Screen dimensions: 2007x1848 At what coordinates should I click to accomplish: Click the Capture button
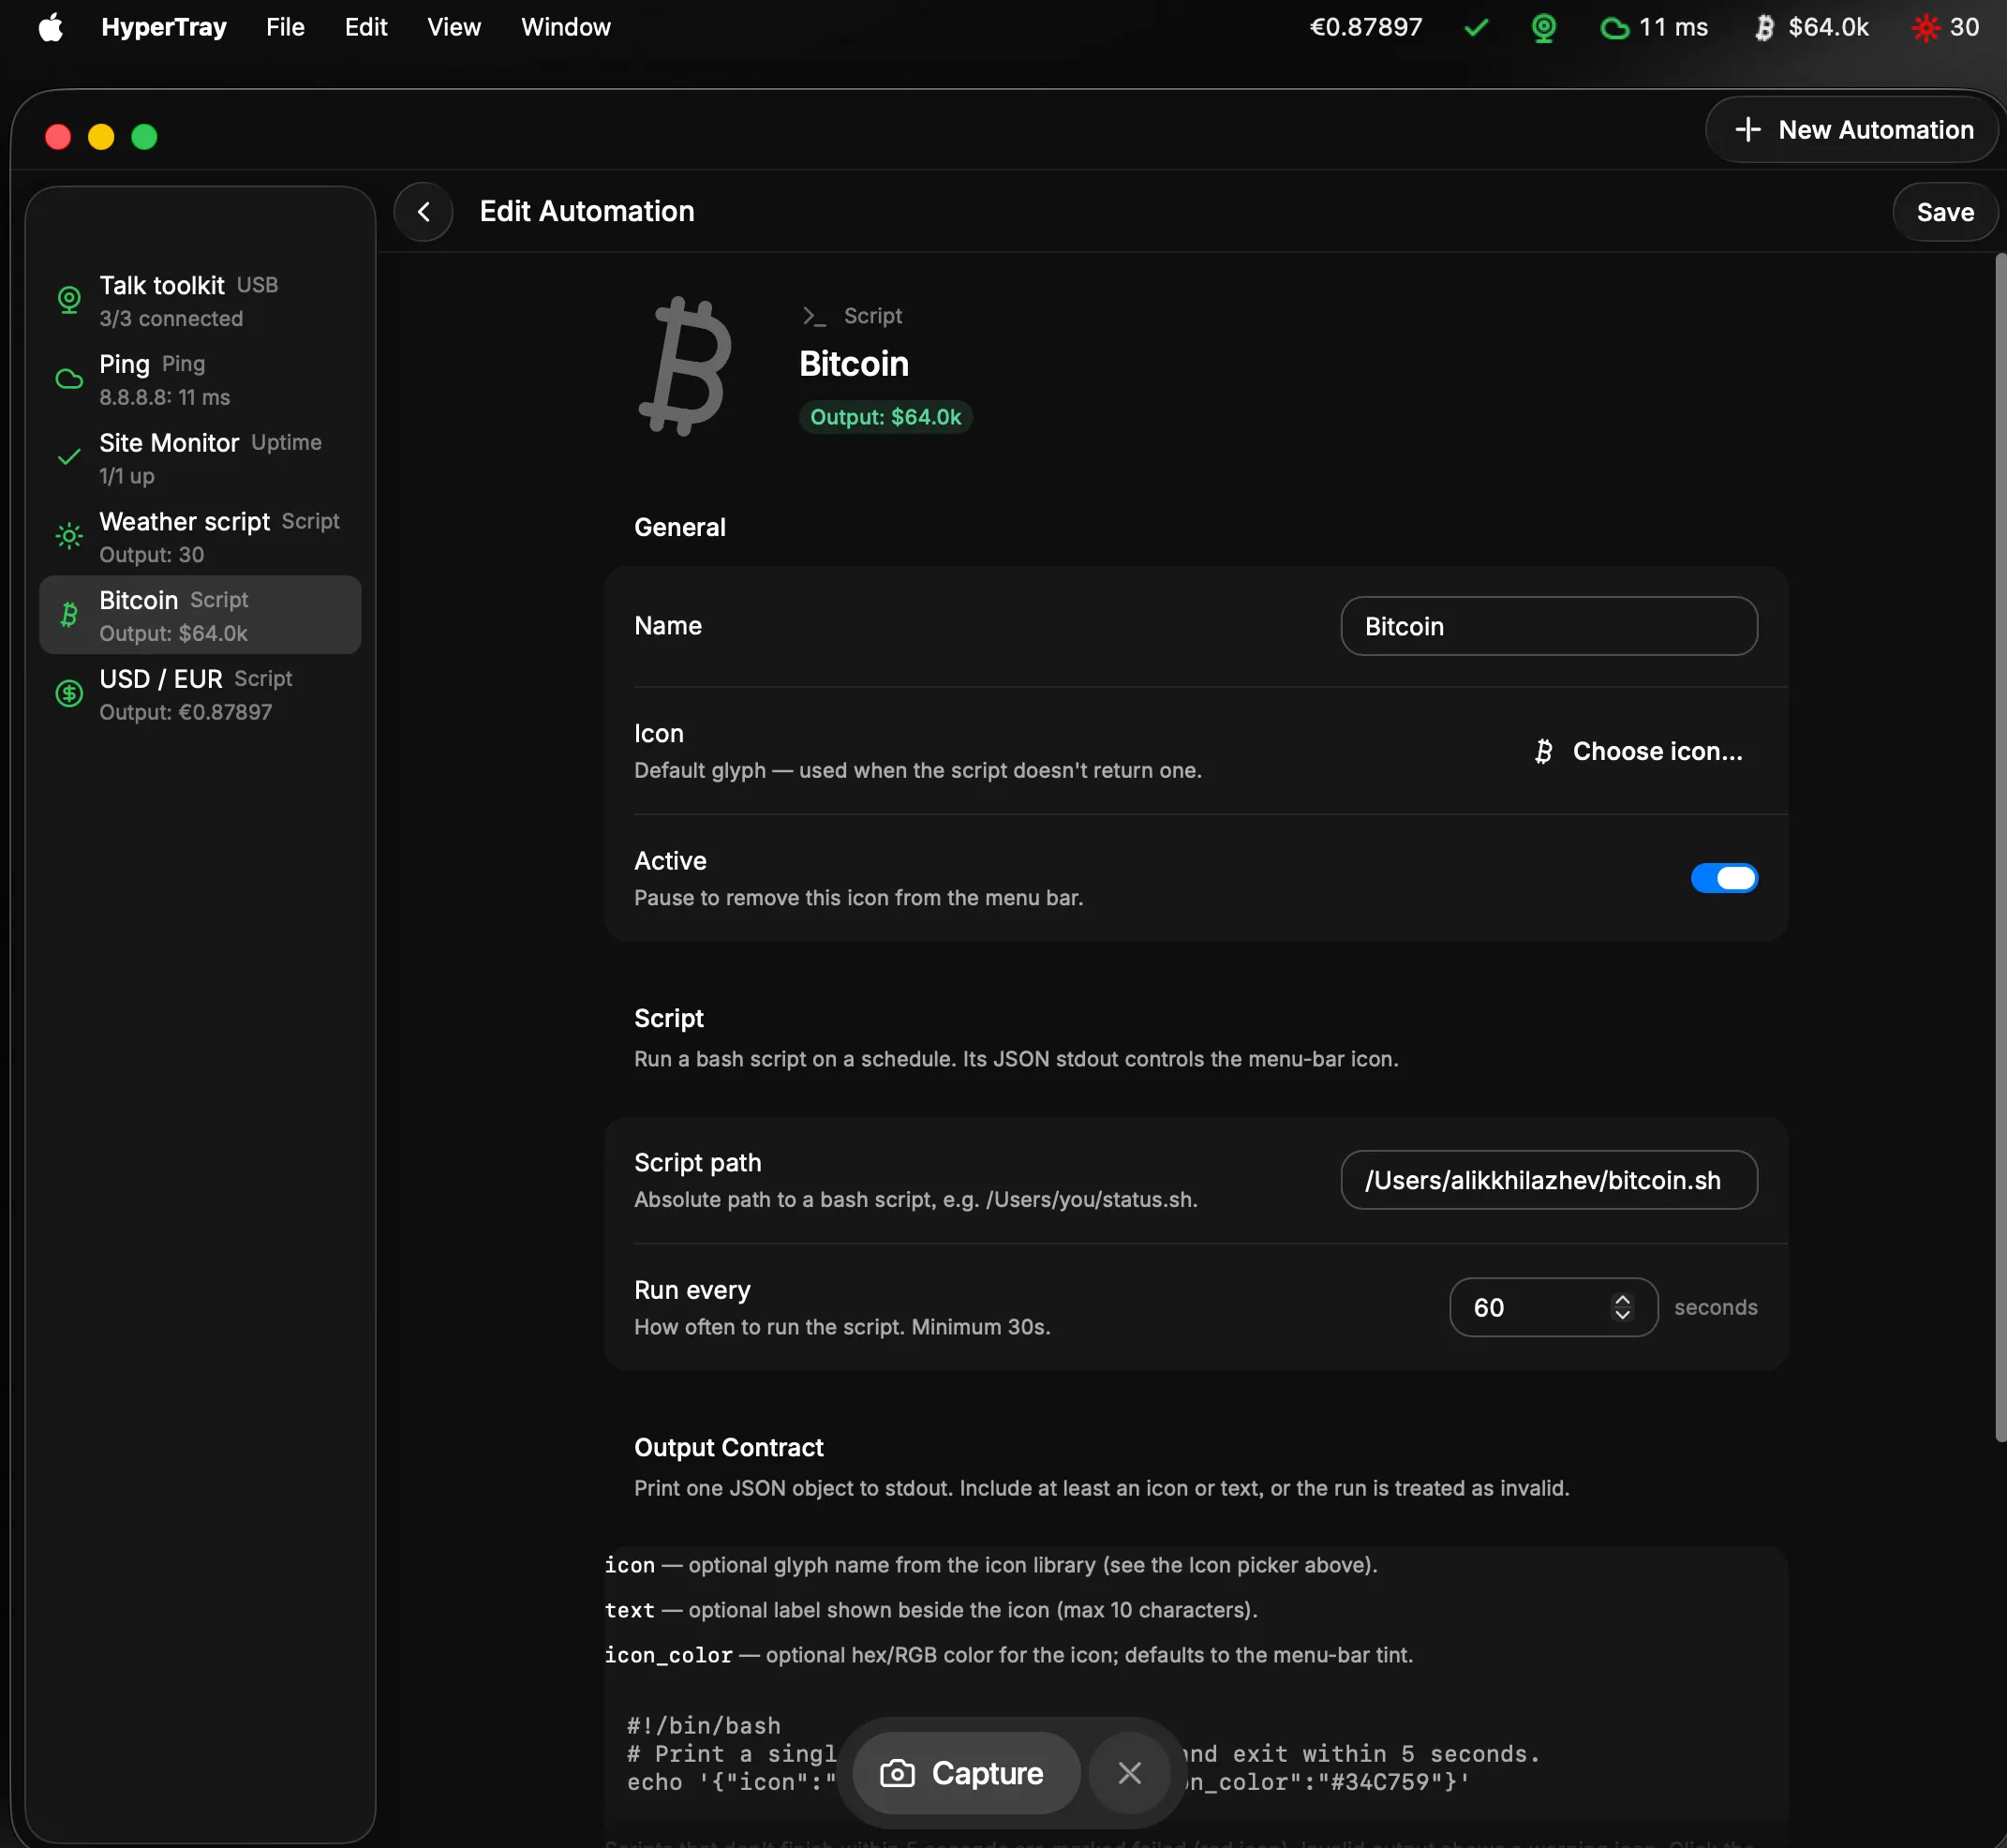tap(966, 1773)
